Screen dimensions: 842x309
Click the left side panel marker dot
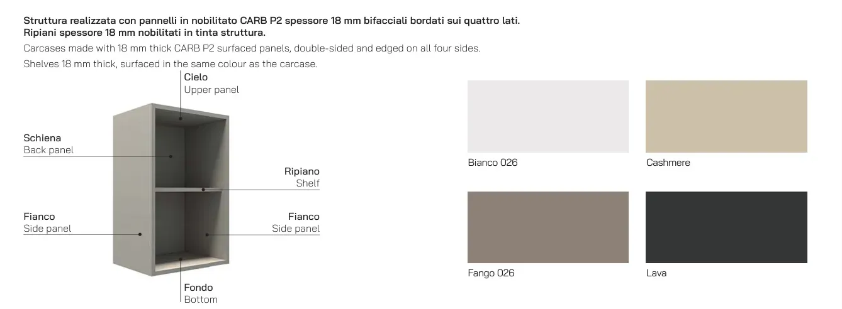click(140, 234)
